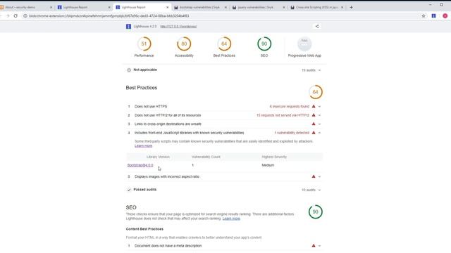
Task: Click the chrome-extension address bar
Action: click(221, 16)
